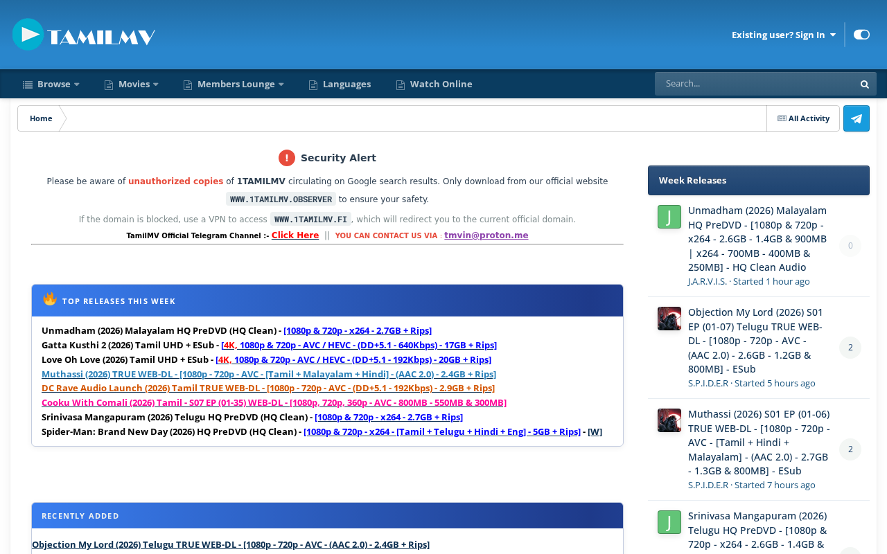Open the Existing user Sign In dropdown

point(784,35)
